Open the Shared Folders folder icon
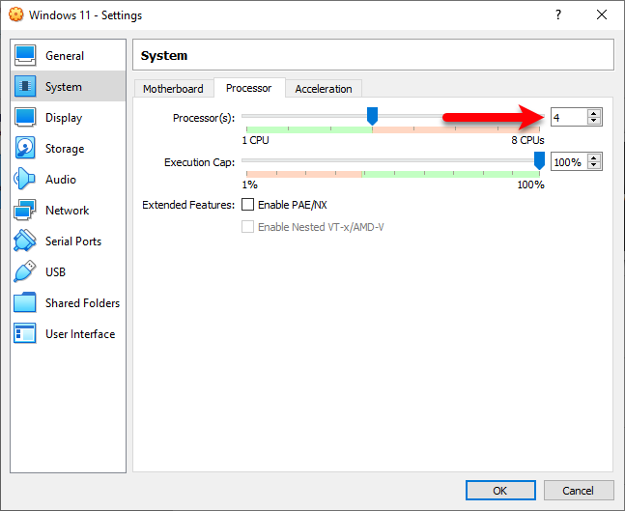 click(x=25, y=302)
